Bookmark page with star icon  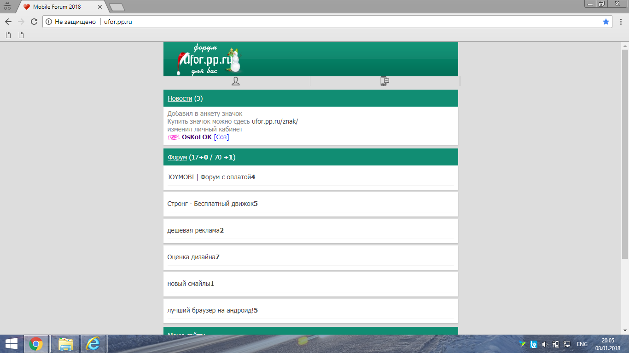(x=606, y=22)
